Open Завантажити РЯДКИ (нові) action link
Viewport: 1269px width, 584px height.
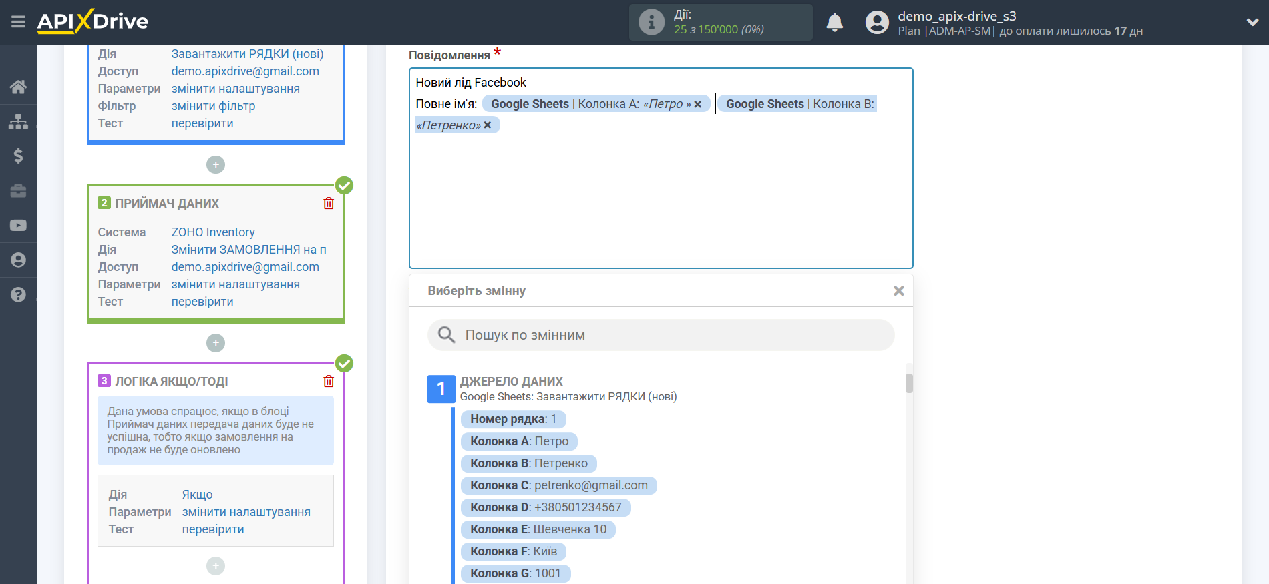[x=247, y=54]
